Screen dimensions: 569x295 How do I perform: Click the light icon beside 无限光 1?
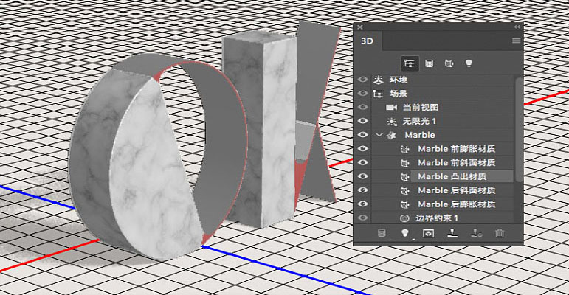pos(392,121)
